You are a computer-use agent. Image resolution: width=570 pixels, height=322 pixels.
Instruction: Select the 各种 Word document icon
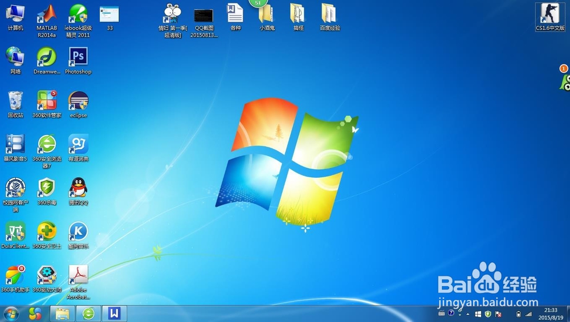click(235, 18)
